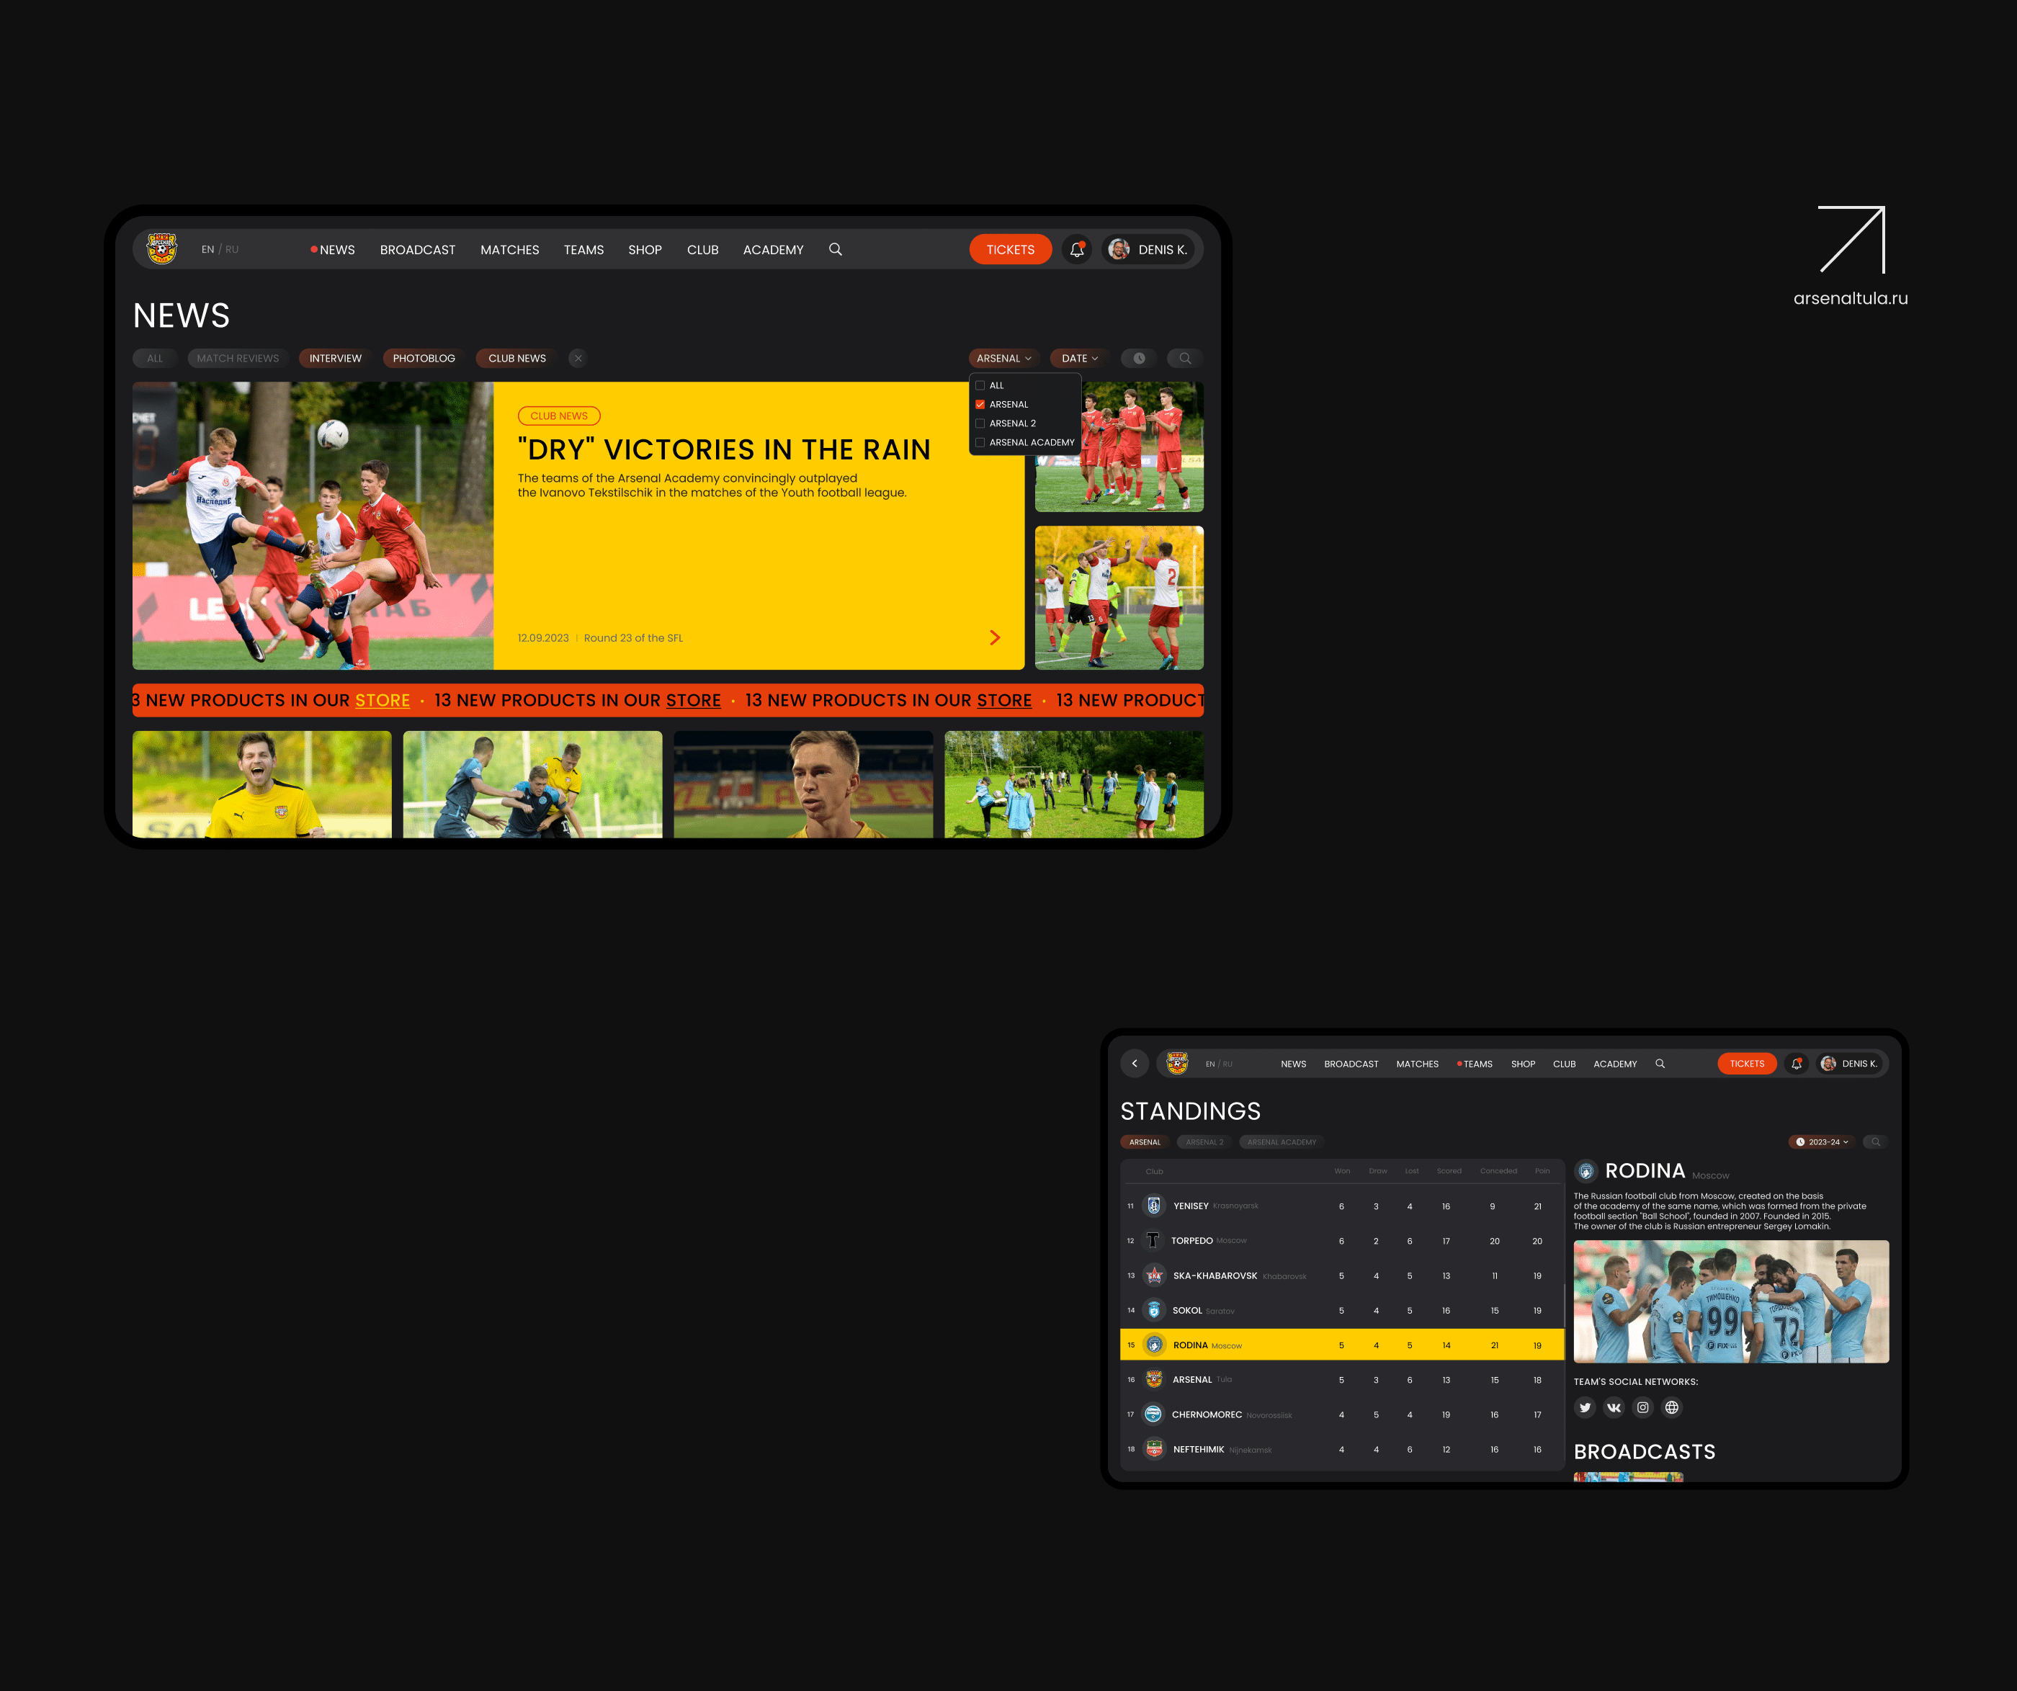Click the Arsenal club logo in news header
The height and width of the screenshot is (1691, 2017).
point(161,248)
